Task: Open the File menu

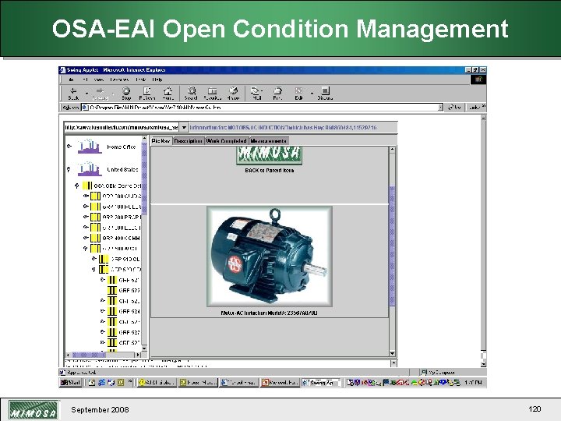Action: click(71, 80)
